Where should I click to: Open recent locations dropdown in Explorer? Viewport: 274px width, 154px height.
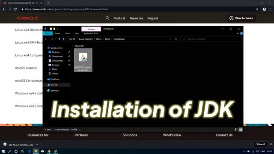[x=56, y=39]
